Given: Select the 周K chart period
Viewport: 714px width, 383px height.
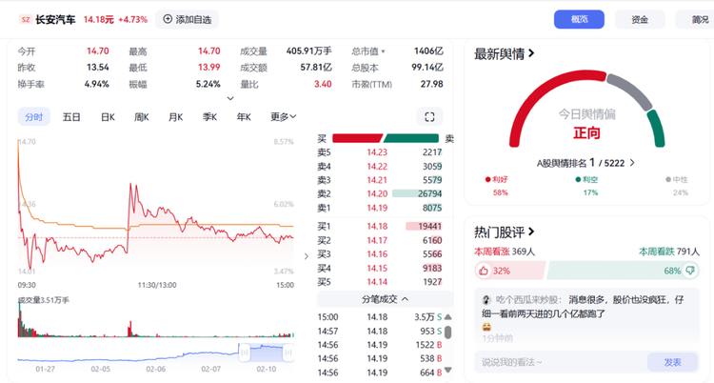Looking at the screenshot, I should click(x=141, y=117).
